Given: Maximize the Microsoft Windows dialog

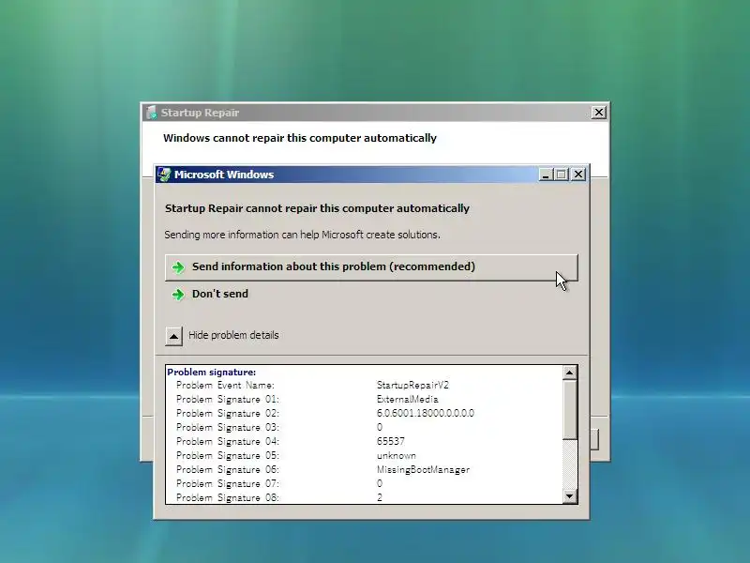Looking at the screenshot, I should click(x=562, y=175).
